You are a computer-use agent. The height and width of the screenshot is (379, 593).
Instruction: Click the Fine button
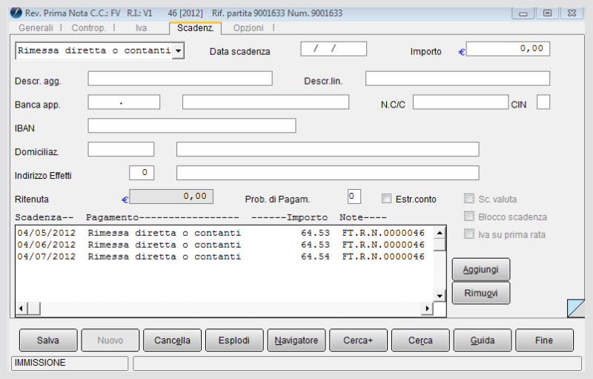point(545,340)
